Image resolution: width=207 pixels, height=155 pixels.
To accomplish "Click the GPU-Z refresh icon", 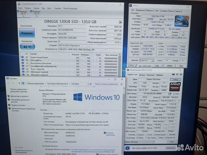I will tap(177, 74).
